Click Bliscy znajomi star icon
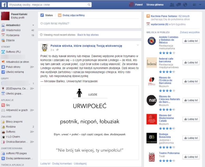205x167 pixels. pos(3,122)
